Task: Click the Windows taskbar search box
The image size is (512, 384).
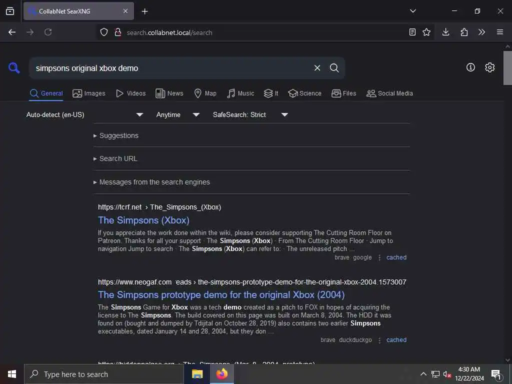Action: click(x=104, y=374)
